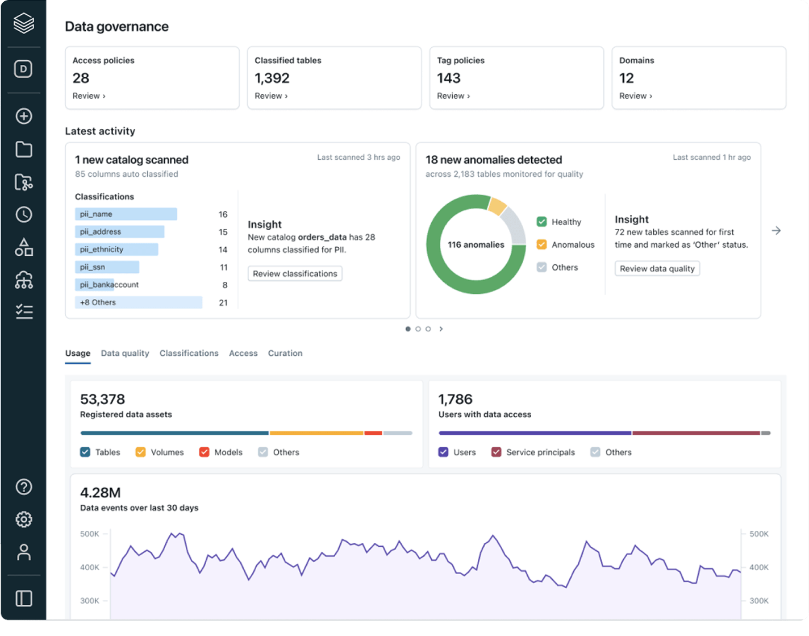Select the first carousel page dot
This screenshot has height=636, width=809.
pyautogui.click(x=408, y=329)
